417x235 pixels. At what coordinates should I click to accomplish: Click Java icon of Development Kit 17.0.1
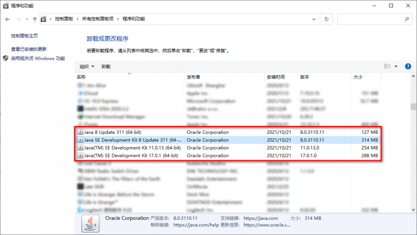80,155
